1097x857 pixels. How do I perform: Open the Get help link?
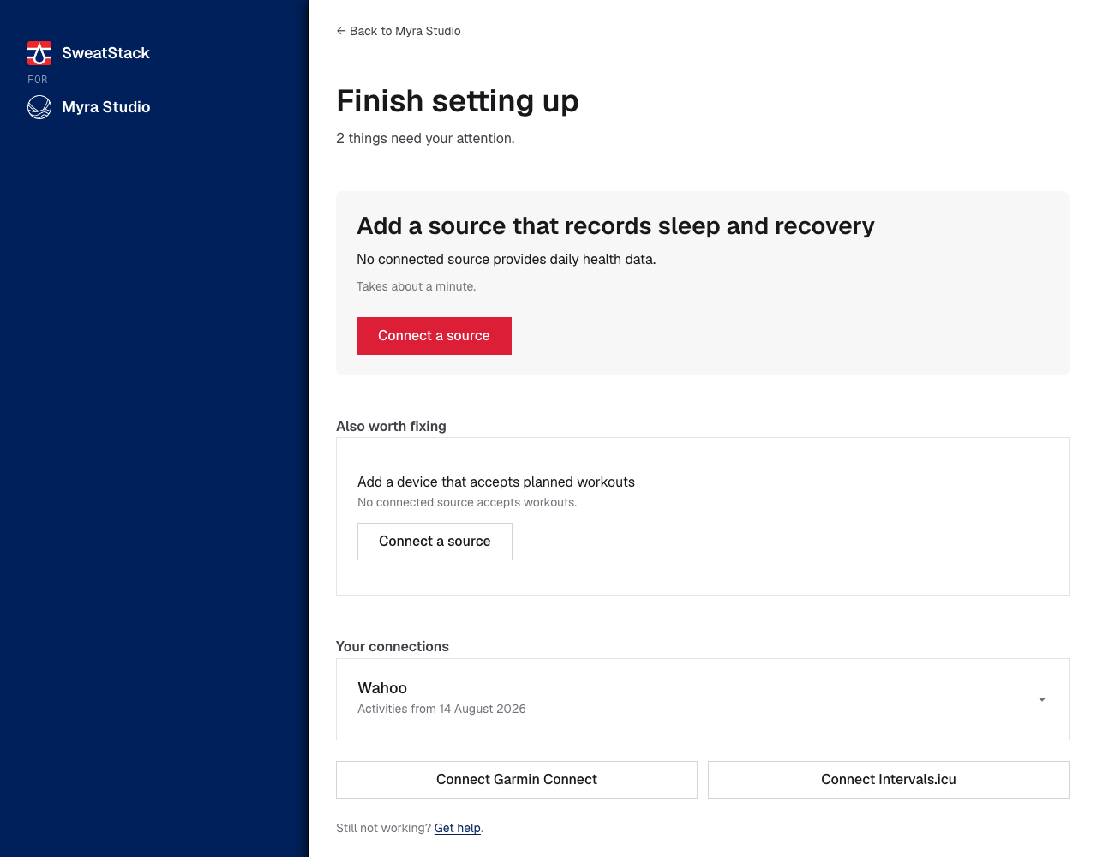(x=458, y=828)
